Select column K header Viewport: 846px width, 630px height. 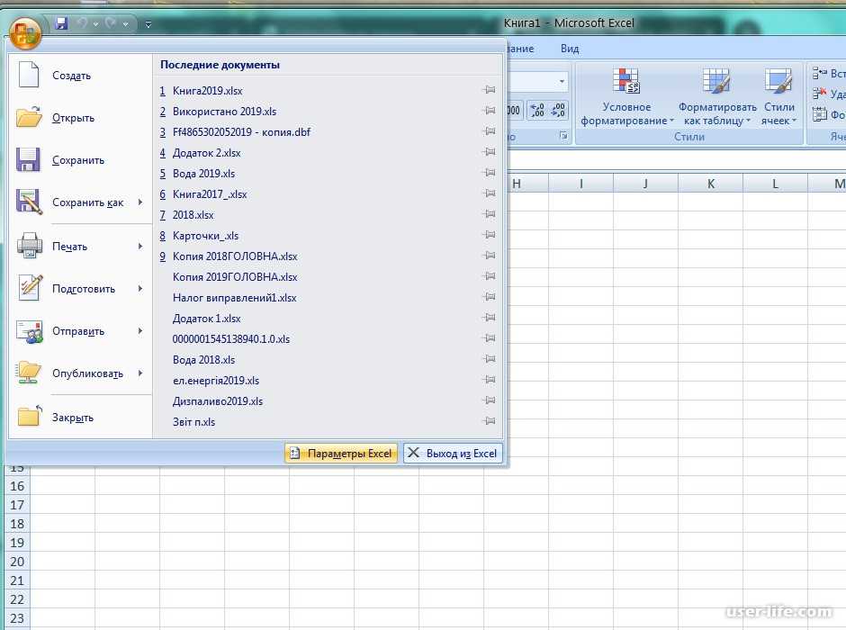(x=711, y=184)
